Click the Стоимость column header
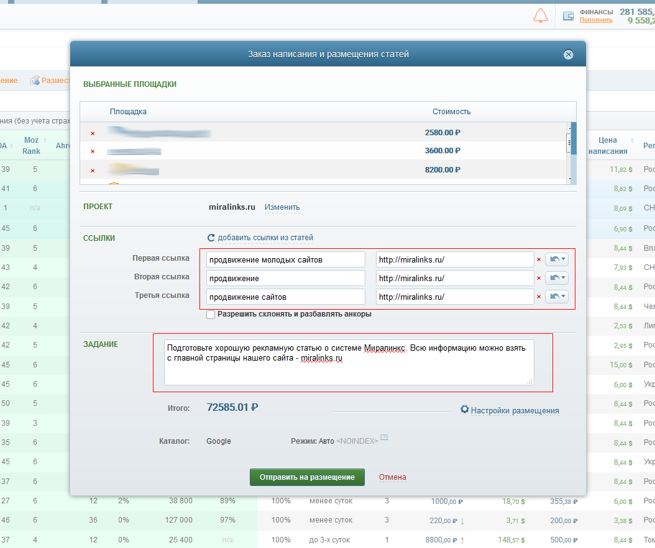The width and height of the screenshot is (655, 548). (x=451, y=112)
